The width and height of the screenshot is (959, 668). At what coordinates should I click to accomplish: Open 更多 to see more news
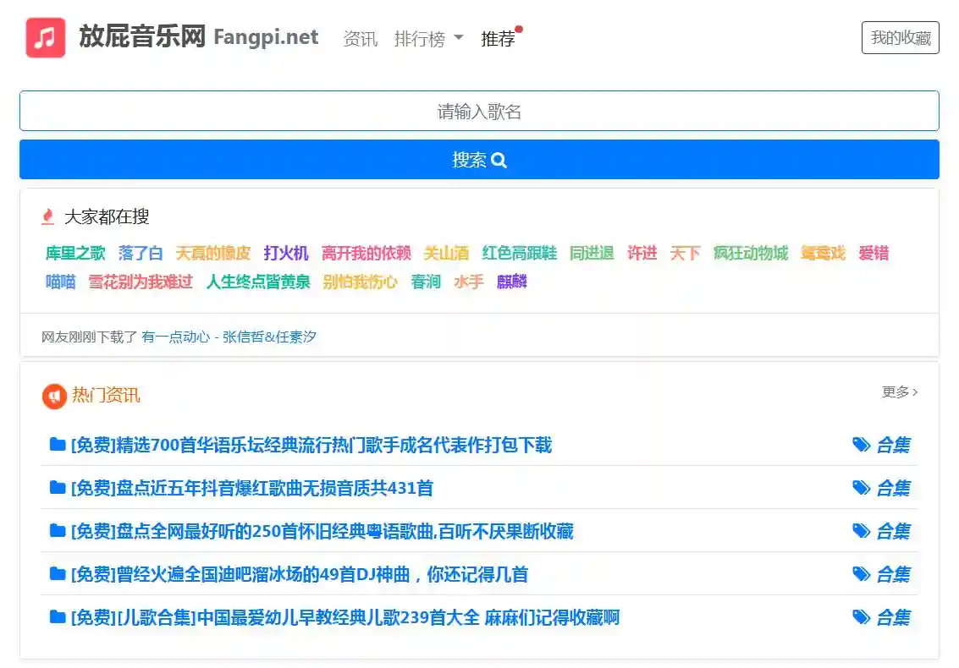click(899, 392)
